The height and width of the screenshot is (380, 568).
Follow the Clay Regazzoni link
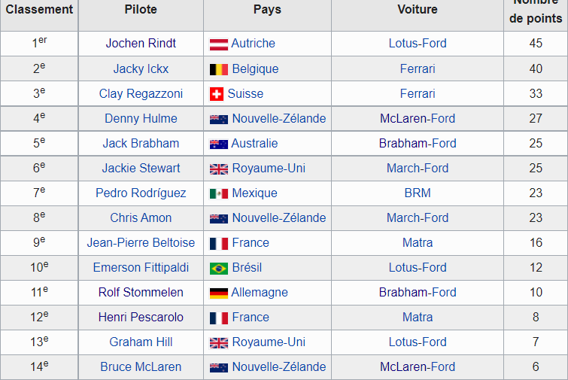point(141,94)
